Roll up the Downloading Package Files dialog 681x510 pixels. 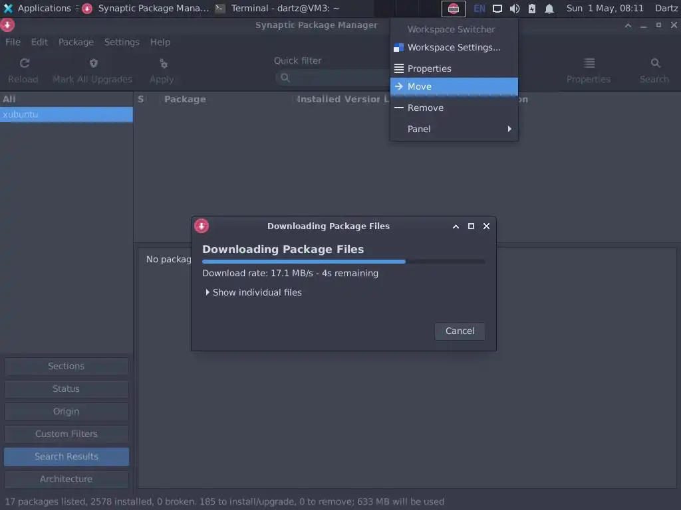tap(456, 226)
